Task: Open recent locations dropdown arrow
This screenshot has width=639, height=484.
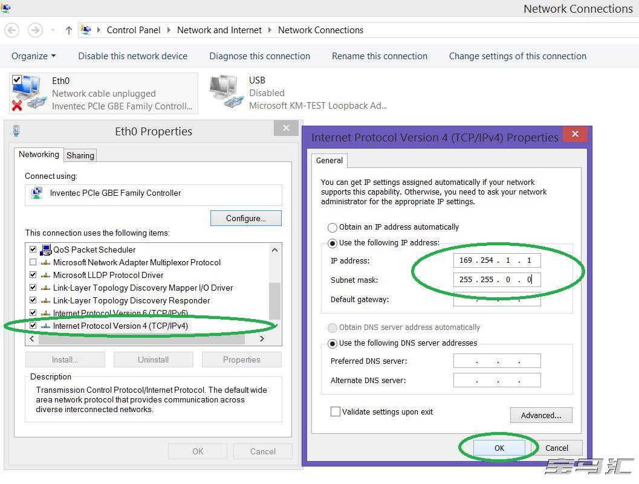Action: pos(53,30)
